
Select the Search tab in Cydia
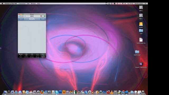tap(43, 55)
